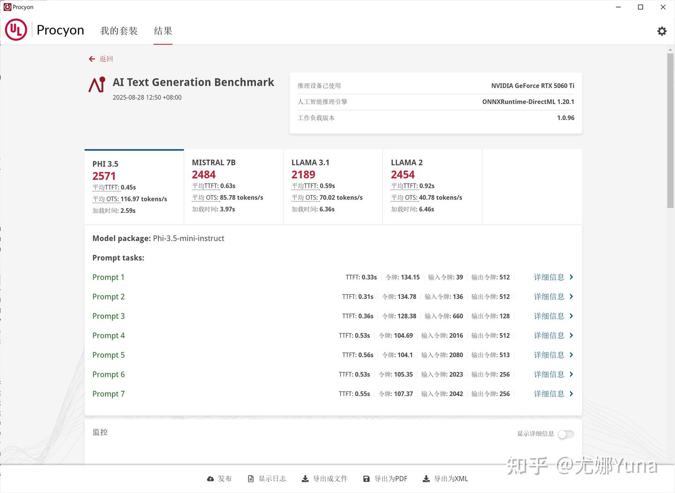Toggle the 显示详细信息 switch
Viewport: 675px width, 493px height.
566,434
